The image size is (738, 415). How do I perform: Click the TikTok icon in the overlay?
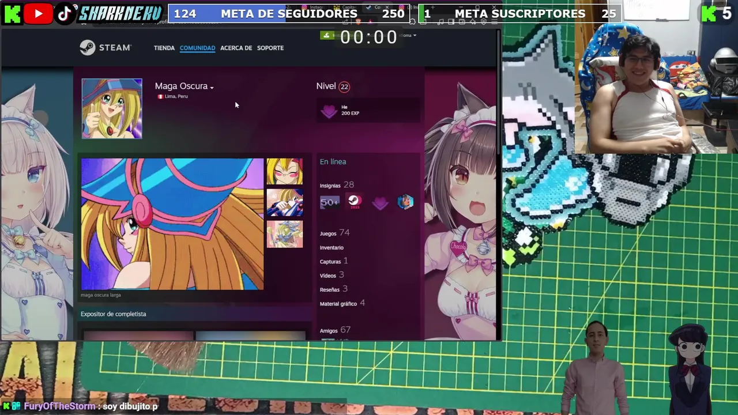coord(64,14)
